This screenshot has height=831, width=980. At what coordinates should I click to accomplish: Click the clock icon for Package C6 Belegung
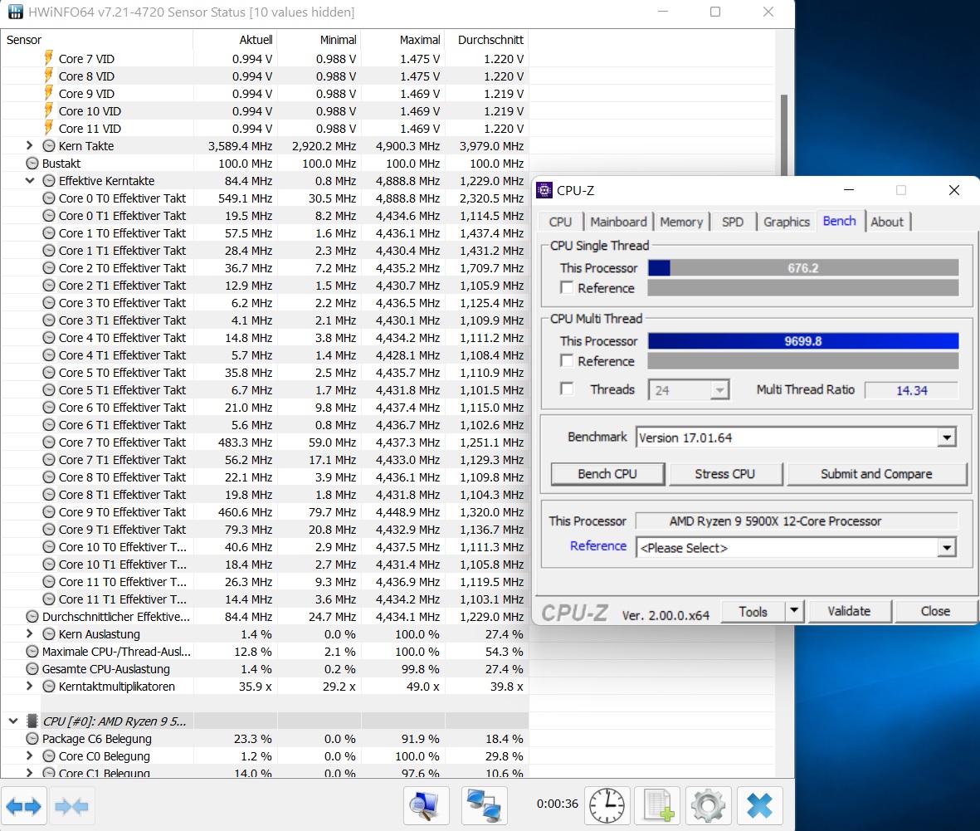pyautogui.click(x=32, y=739)
